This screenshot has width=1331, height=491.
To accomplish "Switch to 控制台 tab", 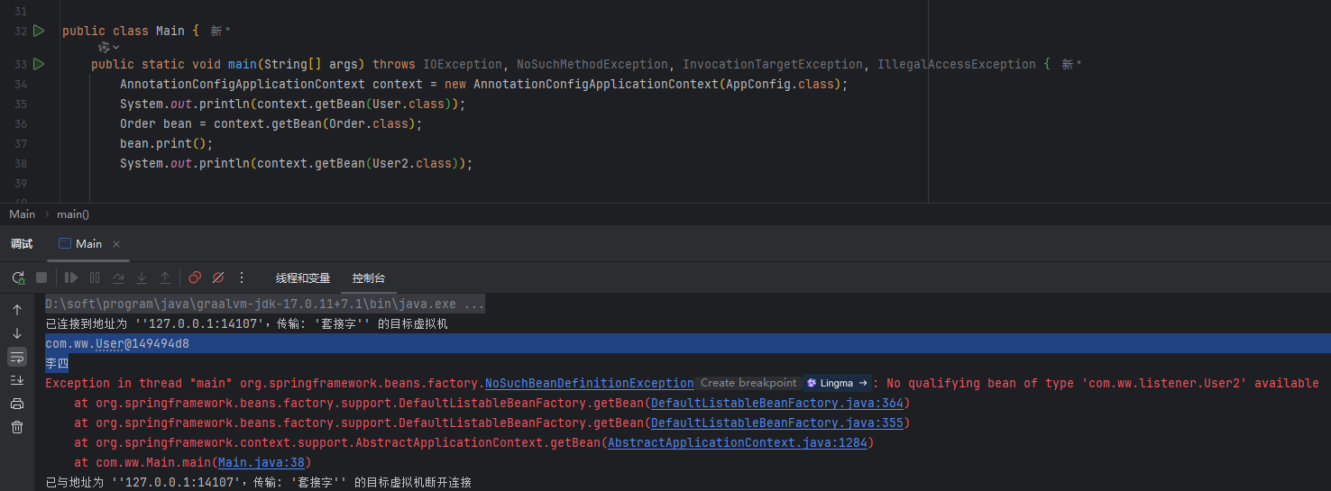I will point(369,278).
